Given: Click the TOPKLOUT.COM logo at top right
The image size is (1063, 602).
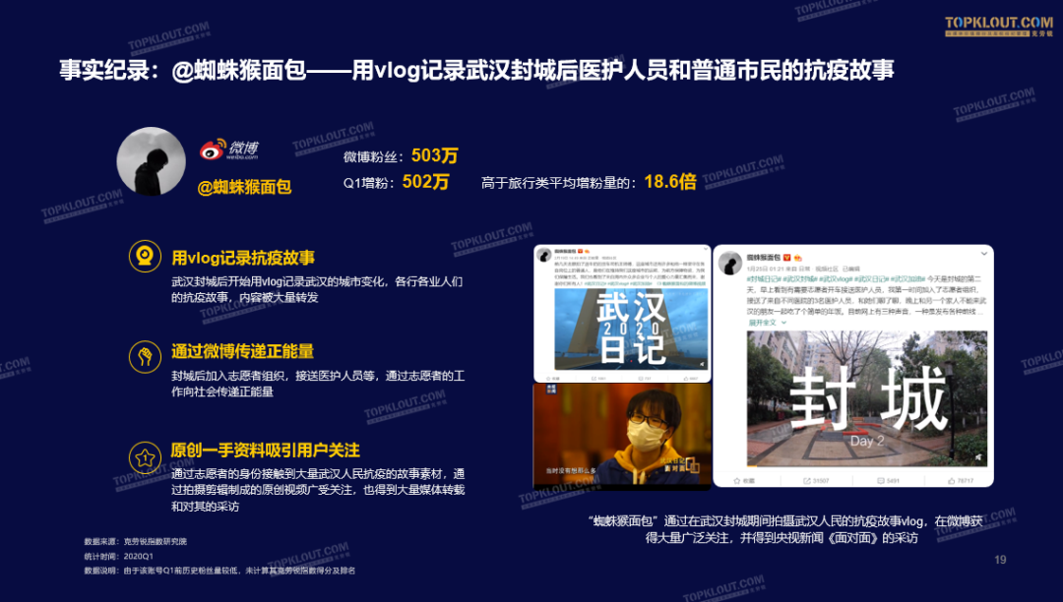Looking at the screenshot, I should (999, 26).
